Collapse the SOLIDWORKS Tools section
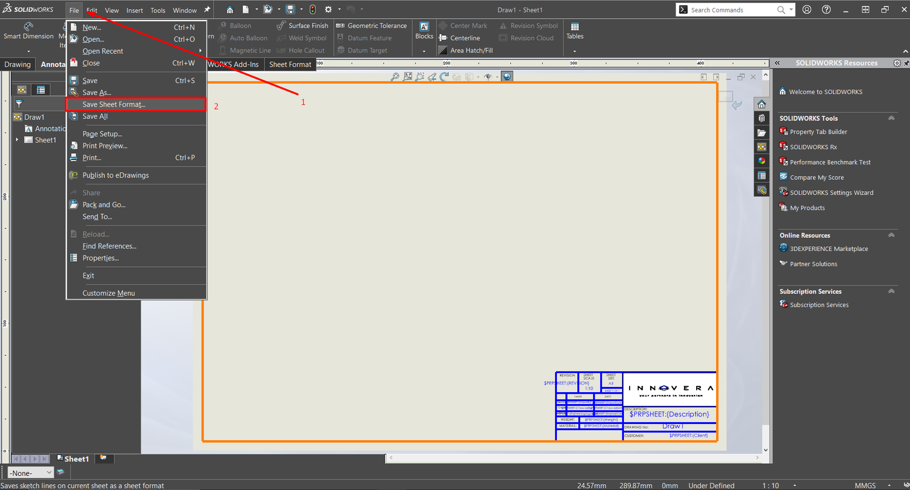This screenshot has width=910, height=490. click(x=891, y=118)
